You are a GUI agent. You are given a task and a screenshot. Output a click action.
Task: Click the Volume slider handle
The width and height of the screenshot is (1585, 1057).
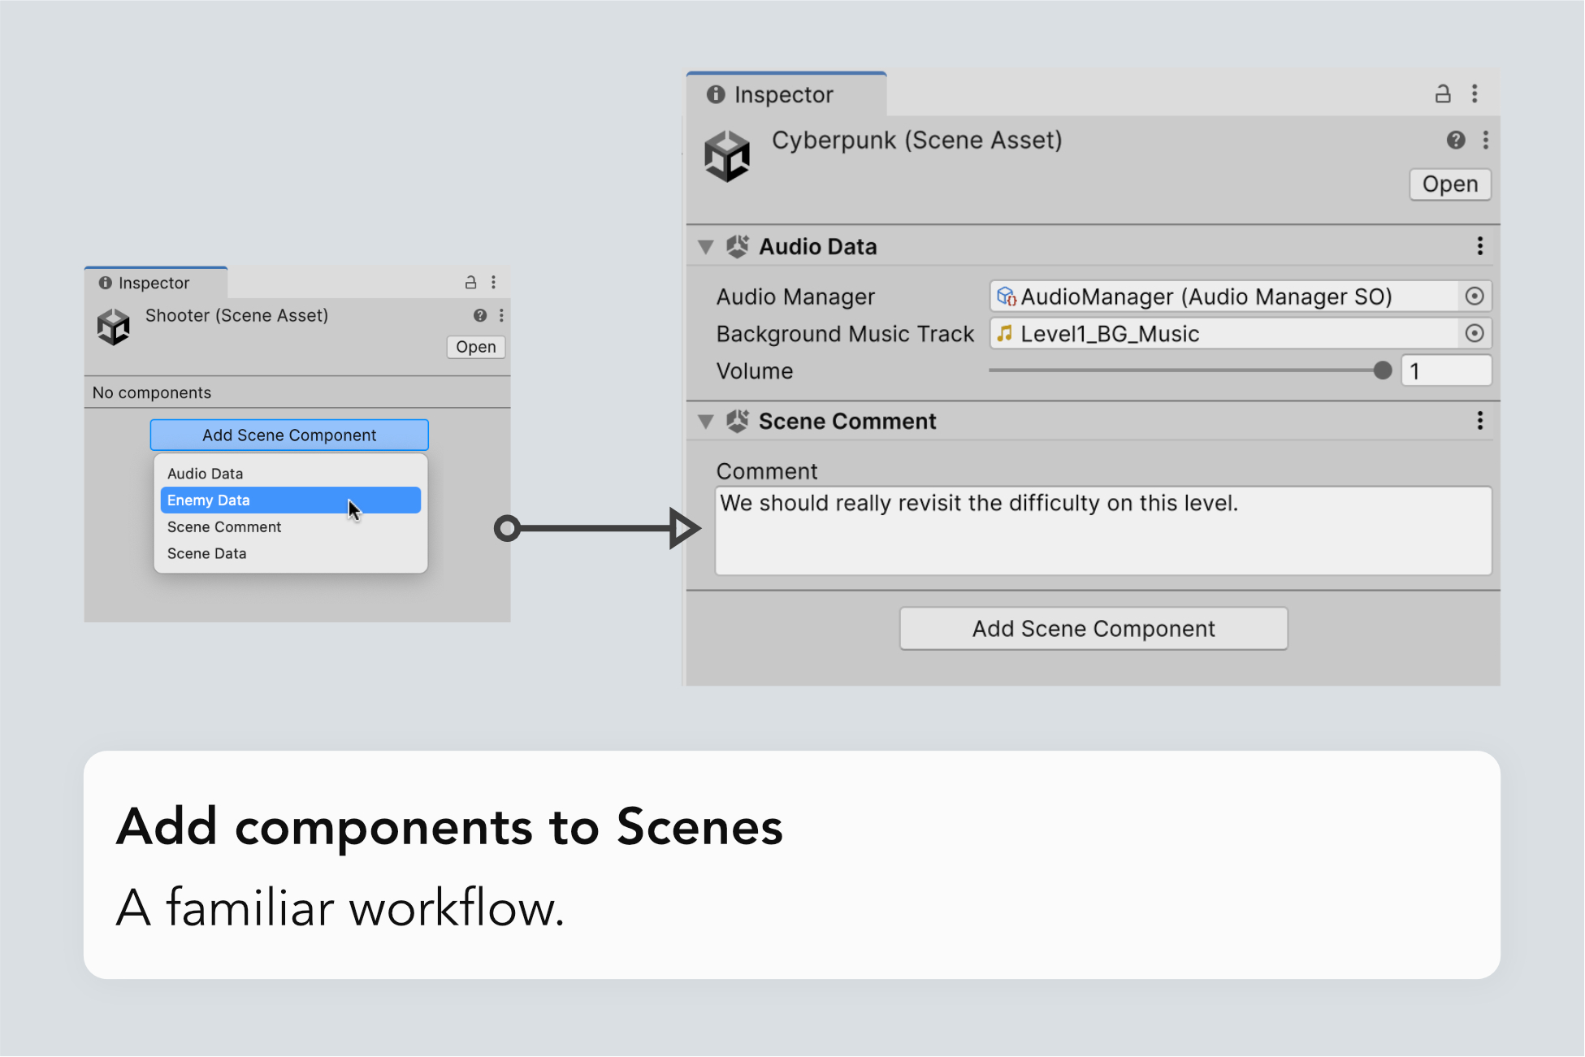click(1382, 371)
